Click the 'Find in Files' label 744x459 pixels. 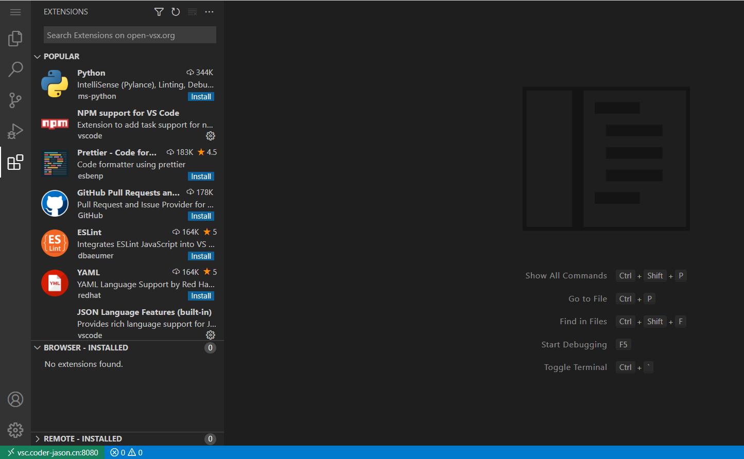tap(583, 322)
